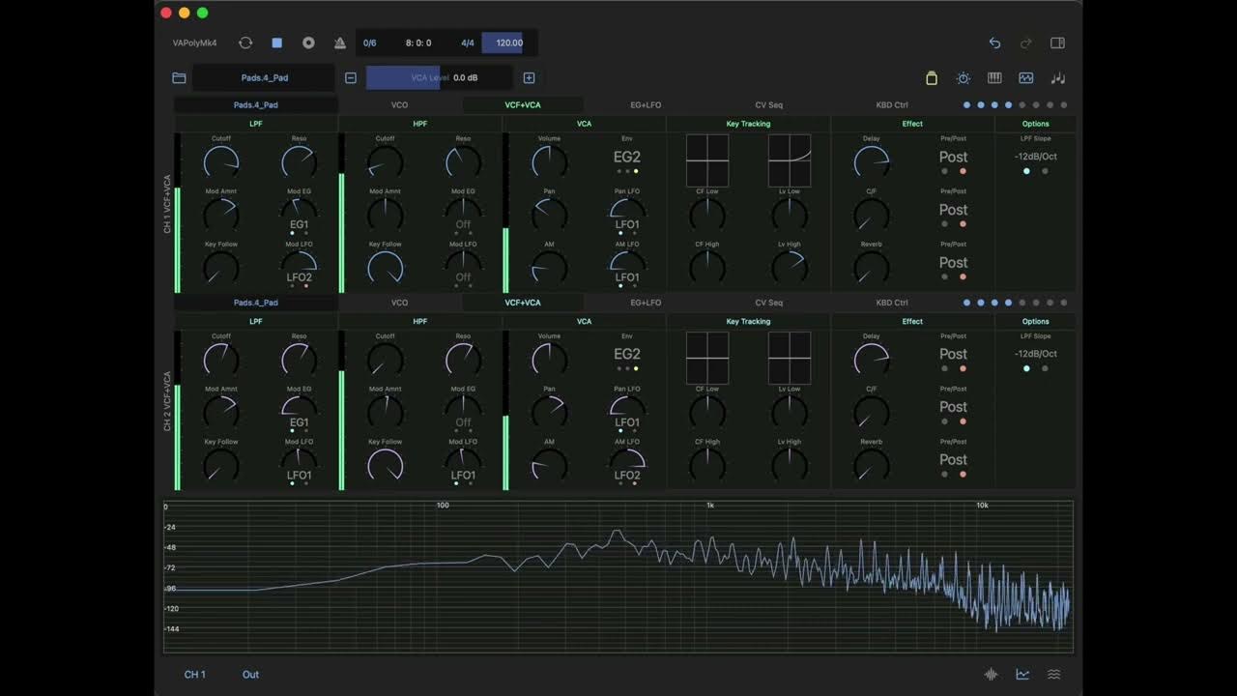This screenshot has width=1237, height=696.
Task: Toggle CH 2 Reverb Pre/Post switch
Action: coord(953,460)
